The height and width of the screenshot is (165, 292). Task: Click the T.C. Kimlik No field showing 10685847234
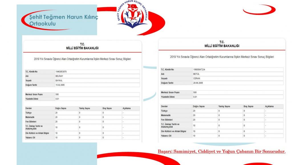(238, 69)
